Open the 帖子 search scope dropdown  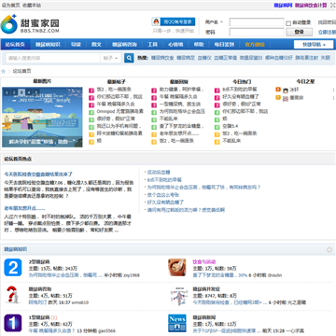tap(111, 58)
